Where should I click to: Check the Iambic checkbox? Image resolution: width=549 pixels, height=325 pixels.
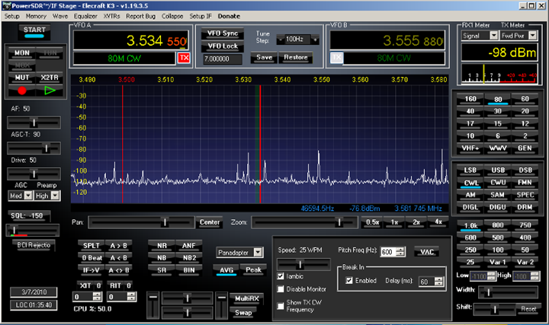281,276
